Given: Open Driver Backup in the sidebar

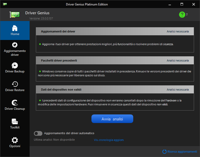Looking at the screenshot, I should point(15,68).
